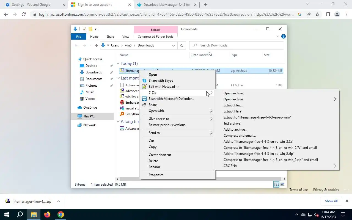352x220 pixels.
Task: Open Pictures in navigation pane
Action: click(91, 86)
